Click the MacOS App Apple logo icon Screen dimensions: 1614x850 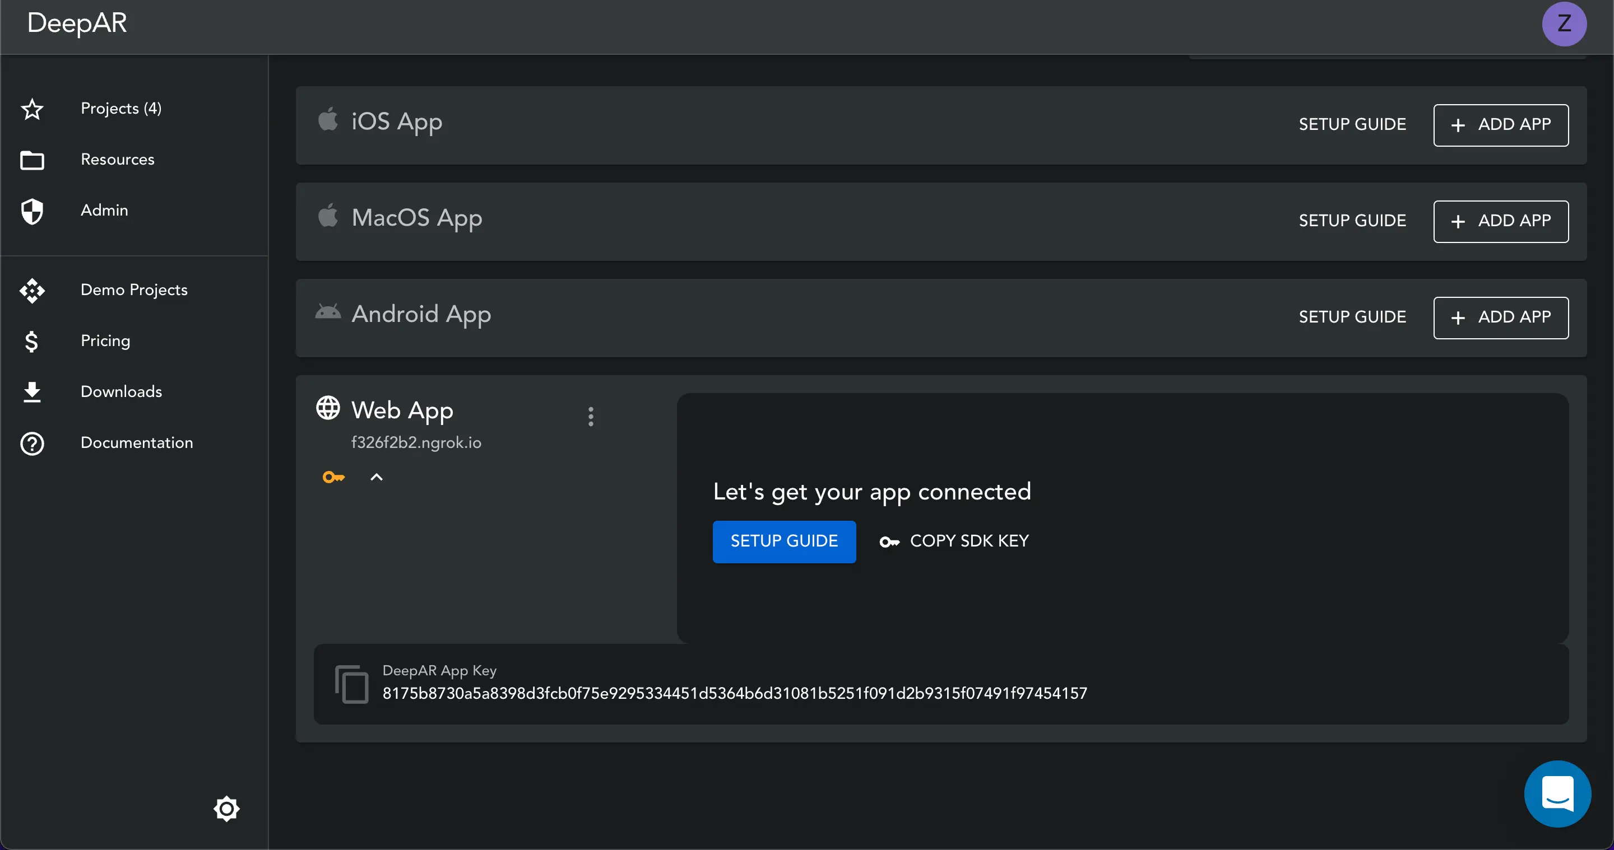(x=328, y=216)
